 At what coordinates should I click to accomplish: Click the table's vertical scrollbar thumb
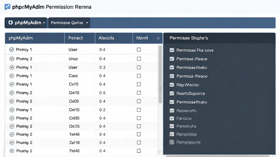(160, 74)
